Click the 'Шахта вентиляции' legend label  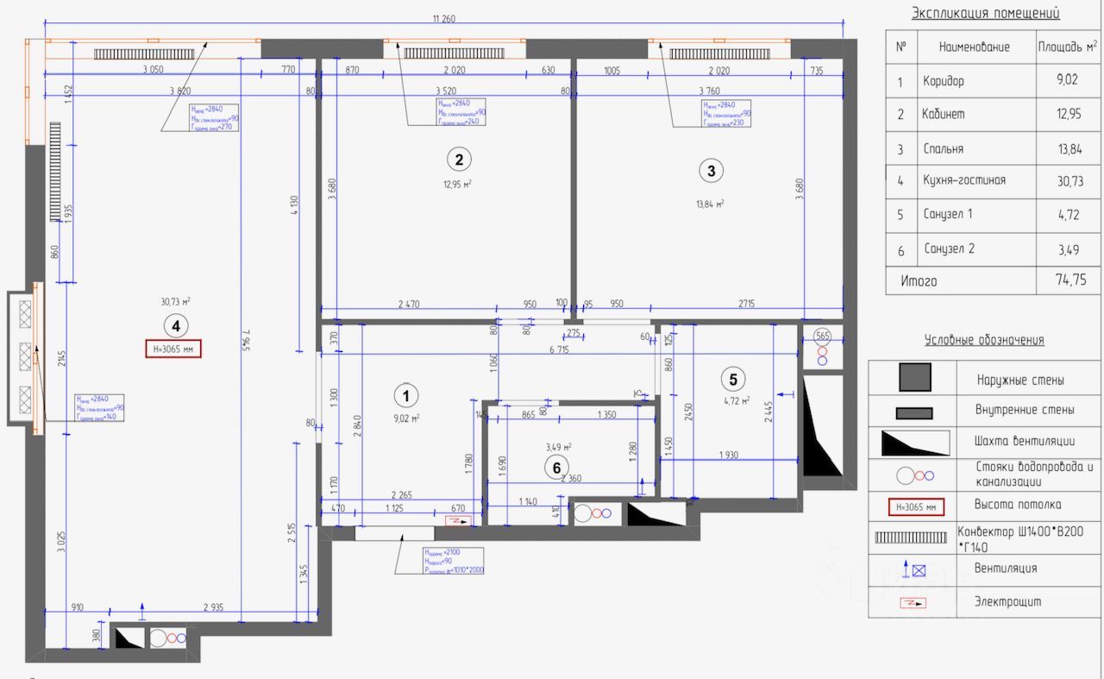(x=1026, y=443)
